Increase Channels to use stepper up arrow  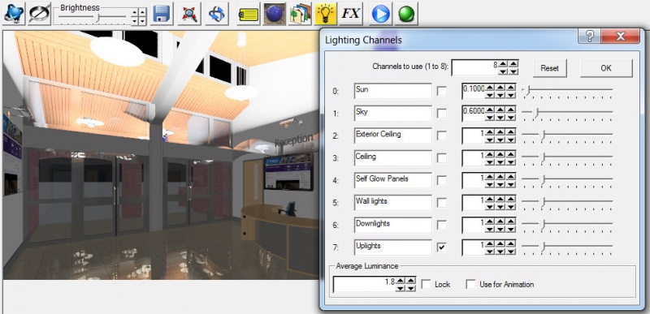click(503, 64)
